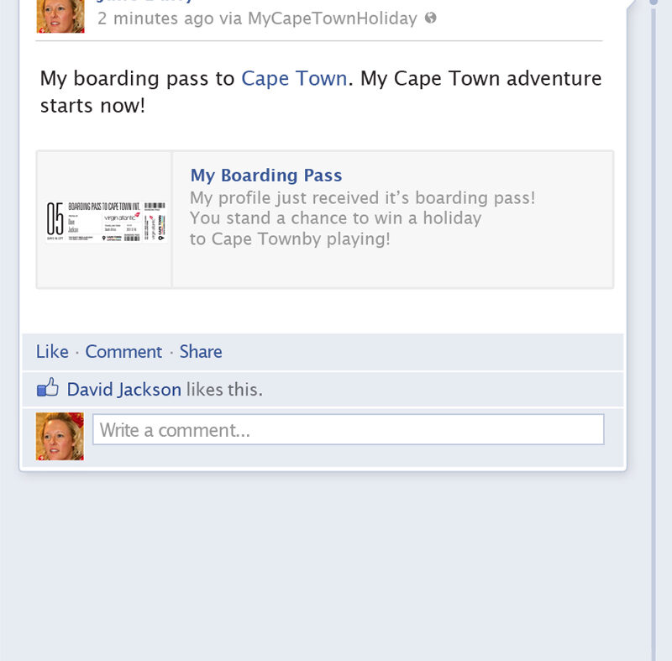
Task: Click the avatar beside the comment box
Action: pos(60,436)
